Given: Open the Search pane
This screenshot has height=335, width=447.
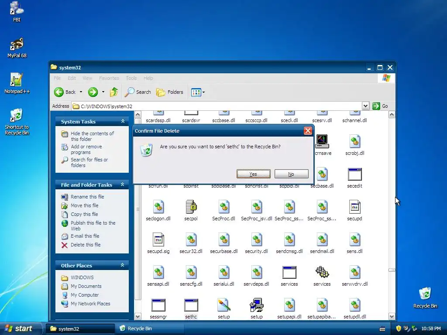Looking at the screenshot, I should click(x=138, y=92).
